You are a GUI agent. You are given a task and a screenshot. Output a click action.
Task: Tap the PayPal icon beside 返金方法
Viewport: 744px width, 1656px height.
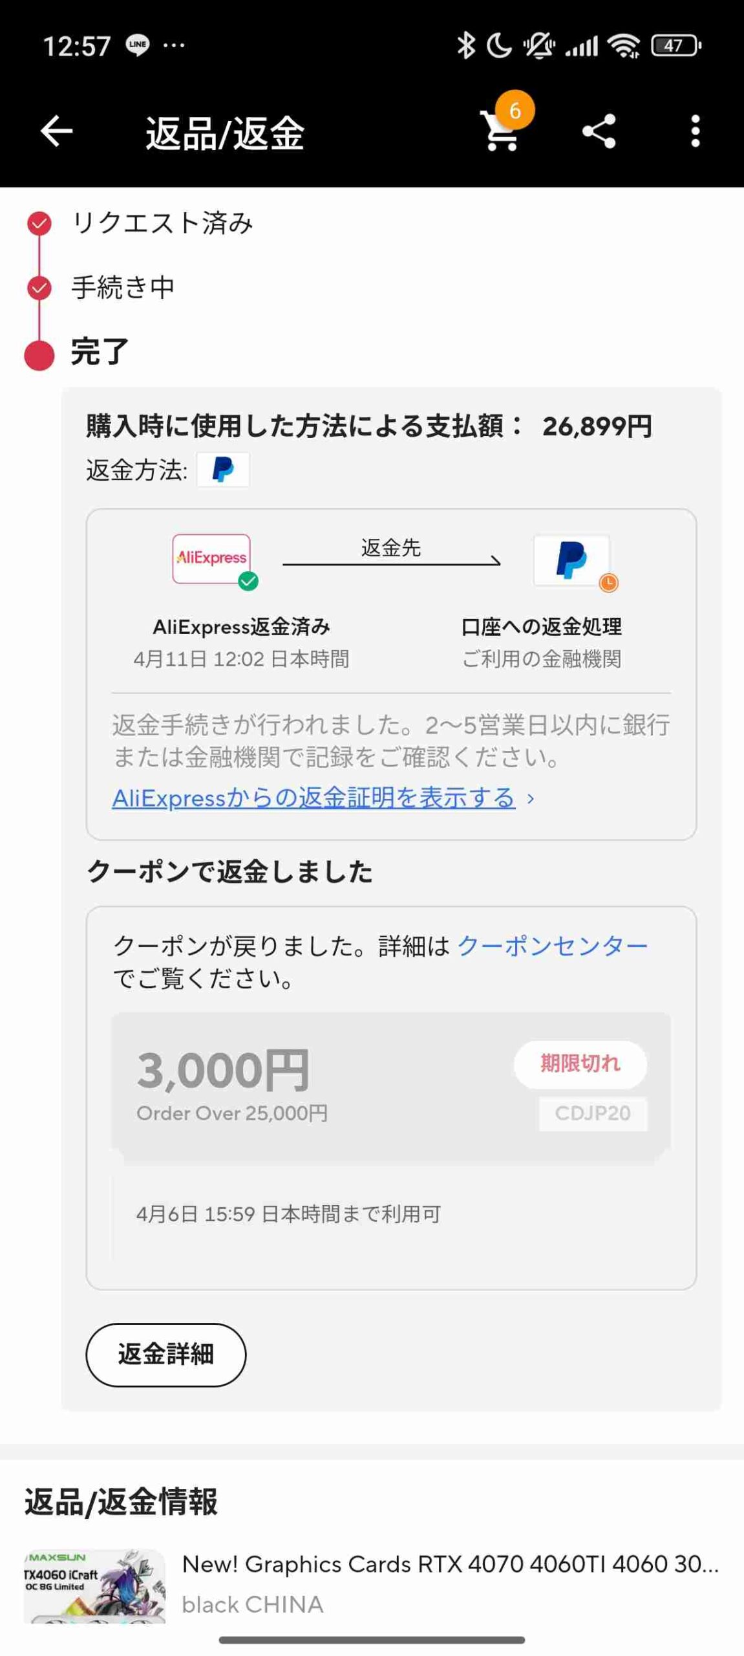[x=223, y=470]
